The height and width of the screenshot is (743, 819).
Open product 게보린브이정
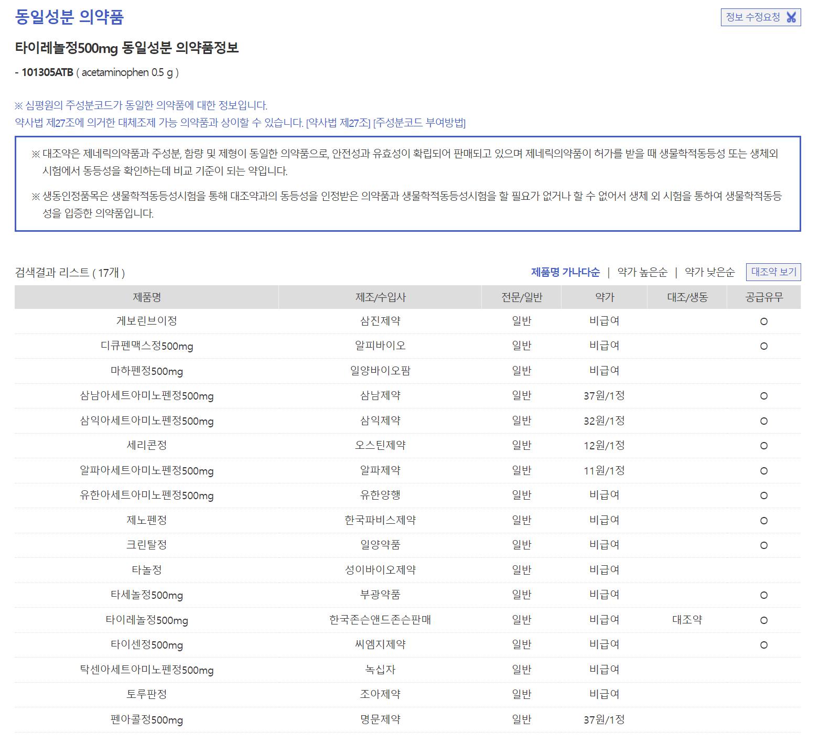[x=147, y=321]
